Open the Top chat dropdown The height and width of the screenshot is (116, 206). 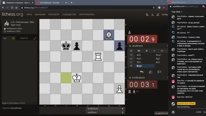coord(177,12)
